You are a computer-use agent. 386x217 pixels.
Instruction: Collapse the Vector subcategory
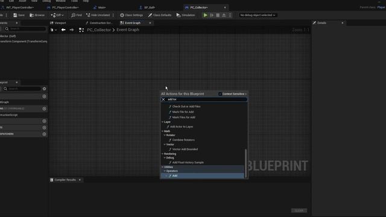point(165,145)
